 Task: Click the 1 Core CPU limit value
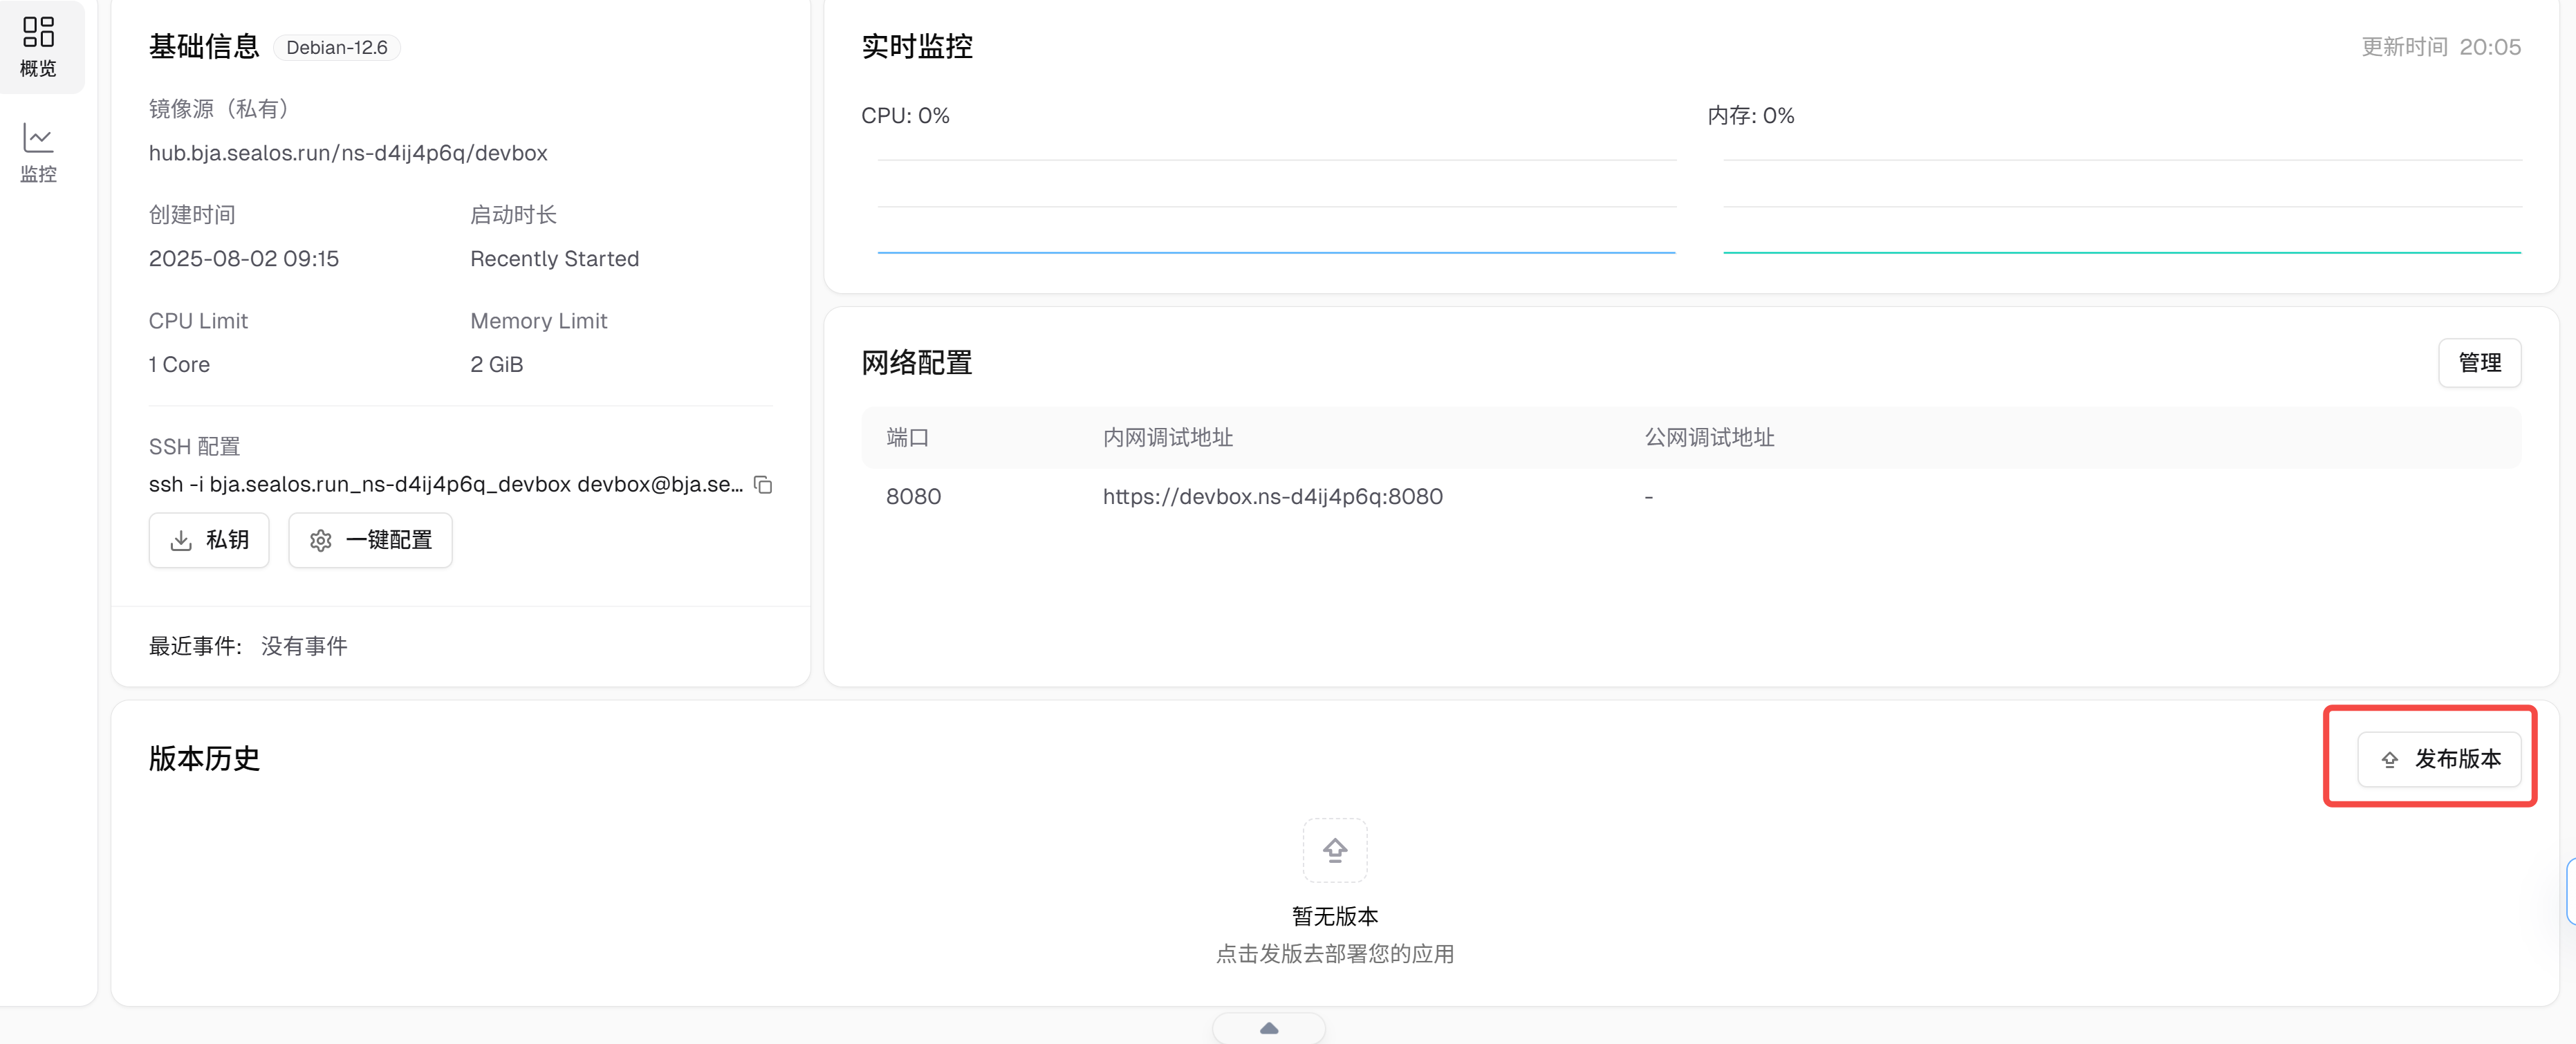tap(179, 365)
